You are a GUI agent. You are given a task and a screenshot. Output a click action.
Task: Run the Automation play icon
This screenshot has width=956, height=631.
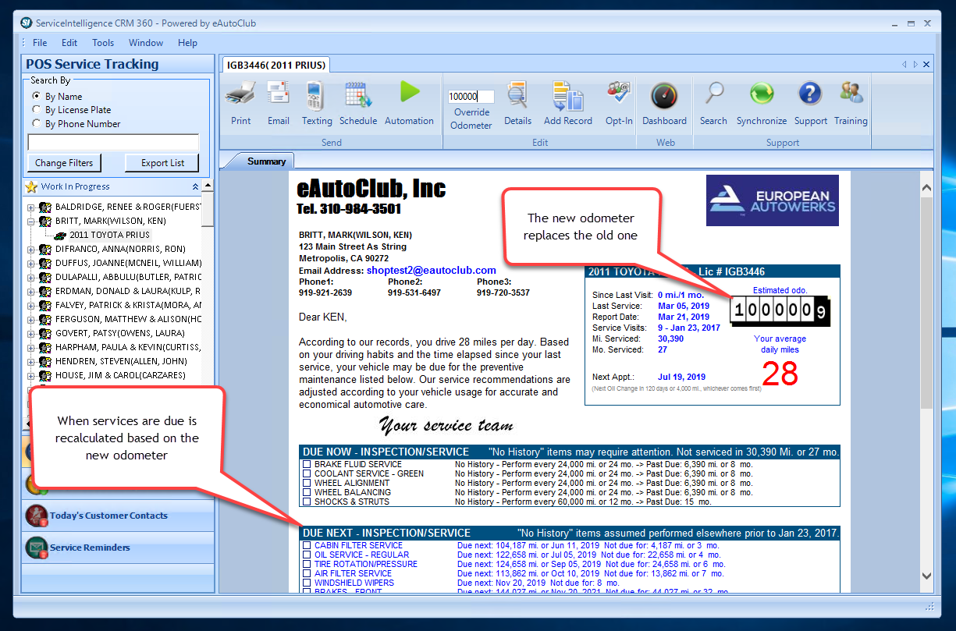click(410, 92)
